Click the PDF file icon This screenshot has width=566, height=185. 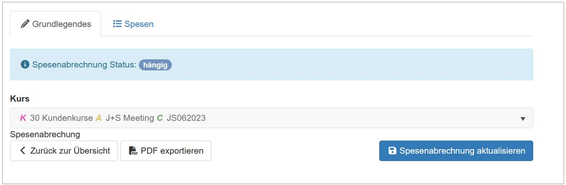click(x=133, y=151)
